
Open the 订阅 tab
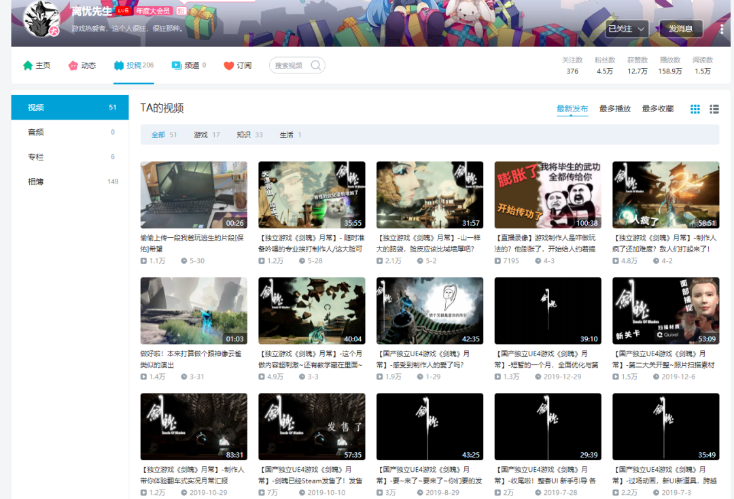click(237, 65)
